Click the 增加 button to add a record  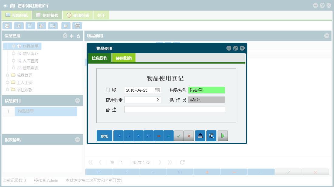click(104, 136)
